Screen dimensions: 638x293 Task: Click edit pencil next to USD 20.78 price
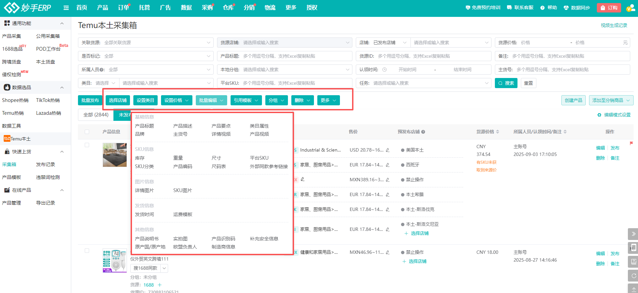coord(388,150)
